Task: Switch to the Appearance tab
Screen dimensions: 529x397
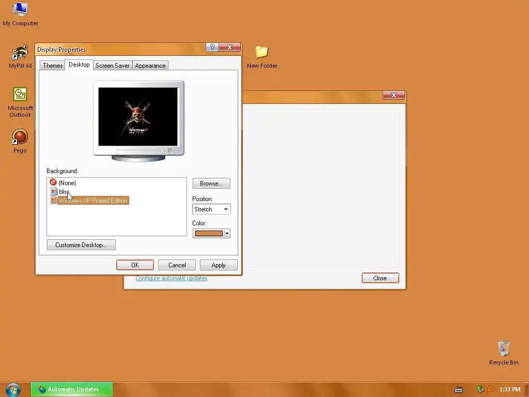Action: coord(150,66)
